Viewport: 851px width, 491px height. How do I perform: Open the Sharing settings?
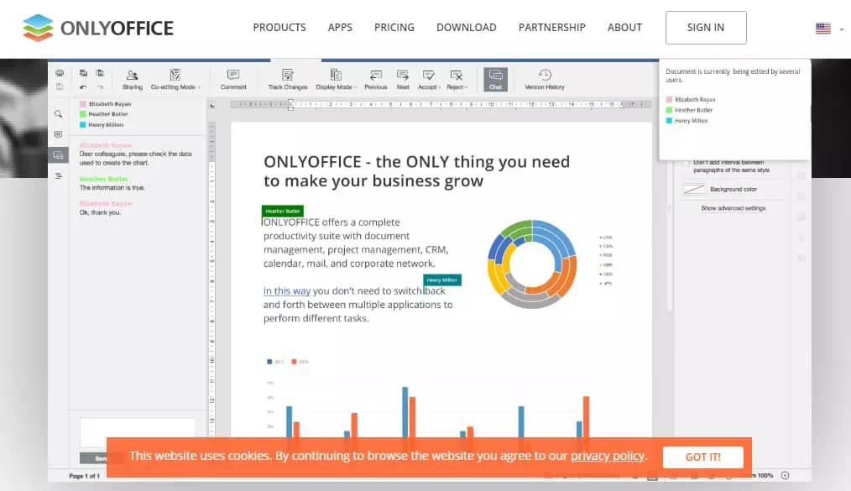132,79
